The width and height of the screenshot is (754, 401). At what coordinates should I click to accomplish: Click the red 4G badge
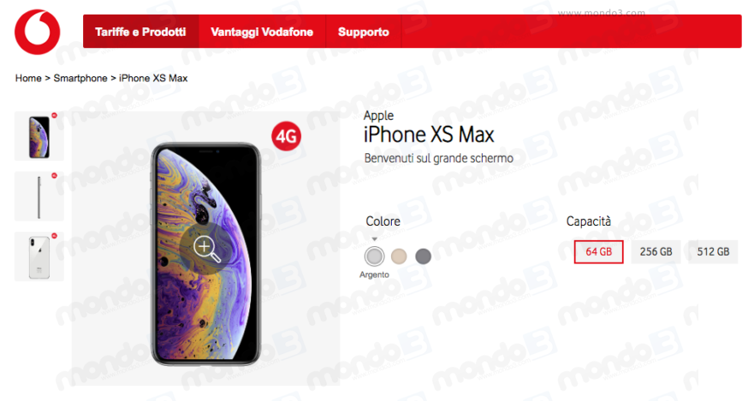(x=286, y=137)
